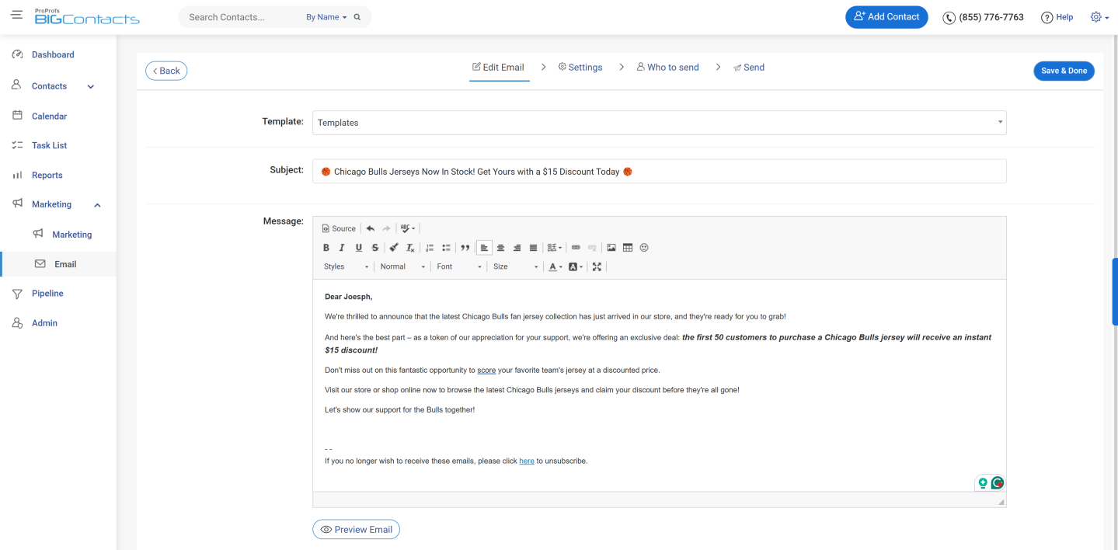Insert a bulleted list
The image size is (1118, 550).
[446, 248]
